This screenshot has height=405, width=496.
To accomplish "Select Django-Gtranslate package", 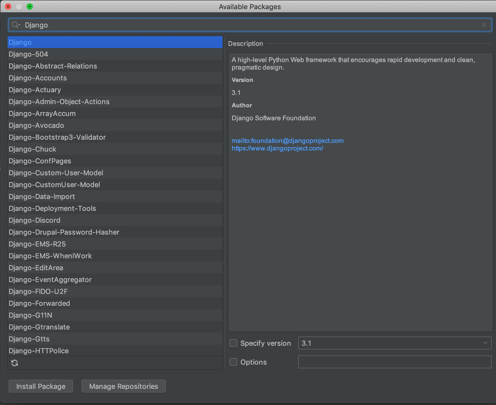I will tap(115, 327).
